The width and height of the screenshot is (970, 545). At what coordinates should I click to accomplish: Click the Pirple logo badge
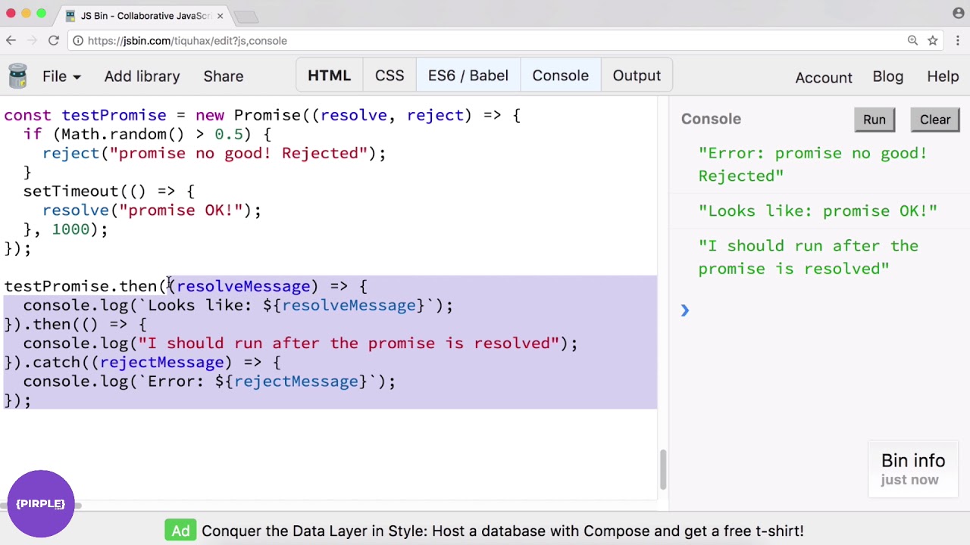point(41,503)
